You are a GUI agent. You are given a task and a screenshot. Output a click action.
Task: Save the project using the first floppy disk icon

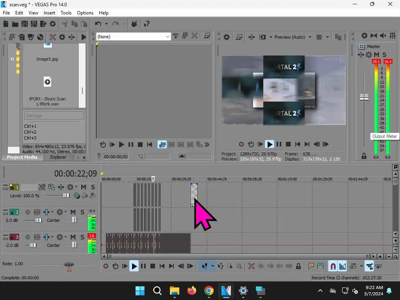25,24
